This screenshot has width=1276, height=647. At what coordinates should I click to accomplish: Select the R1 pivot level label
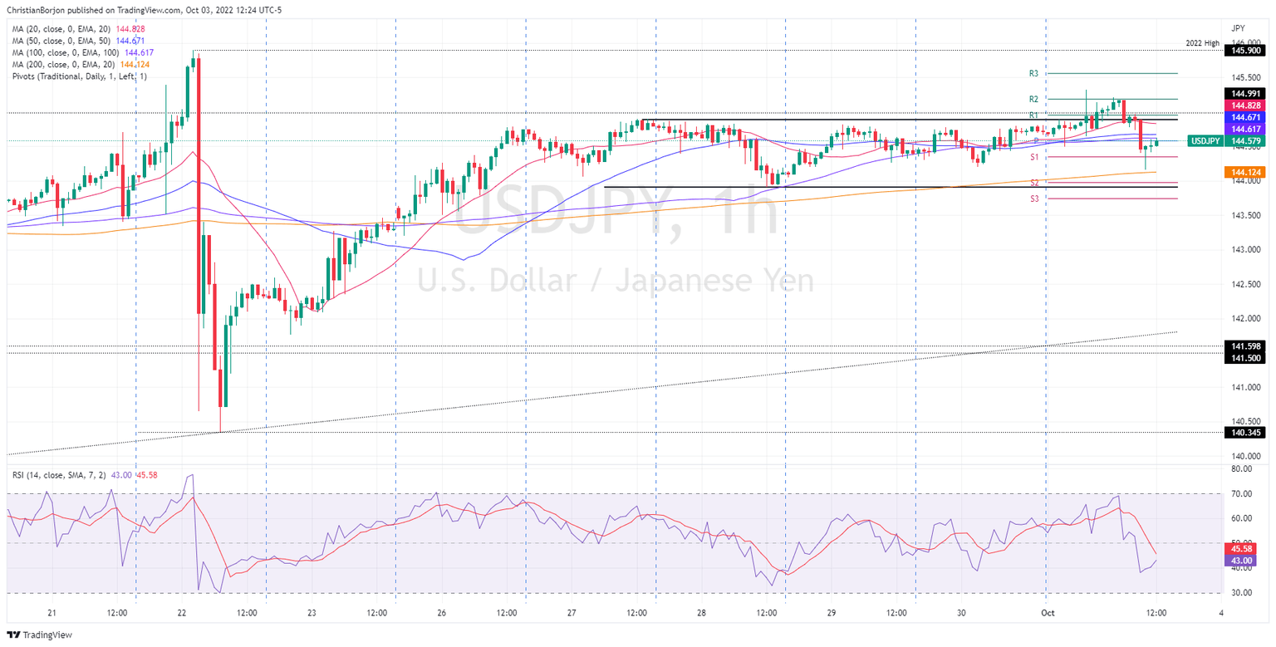[1033, 115]
